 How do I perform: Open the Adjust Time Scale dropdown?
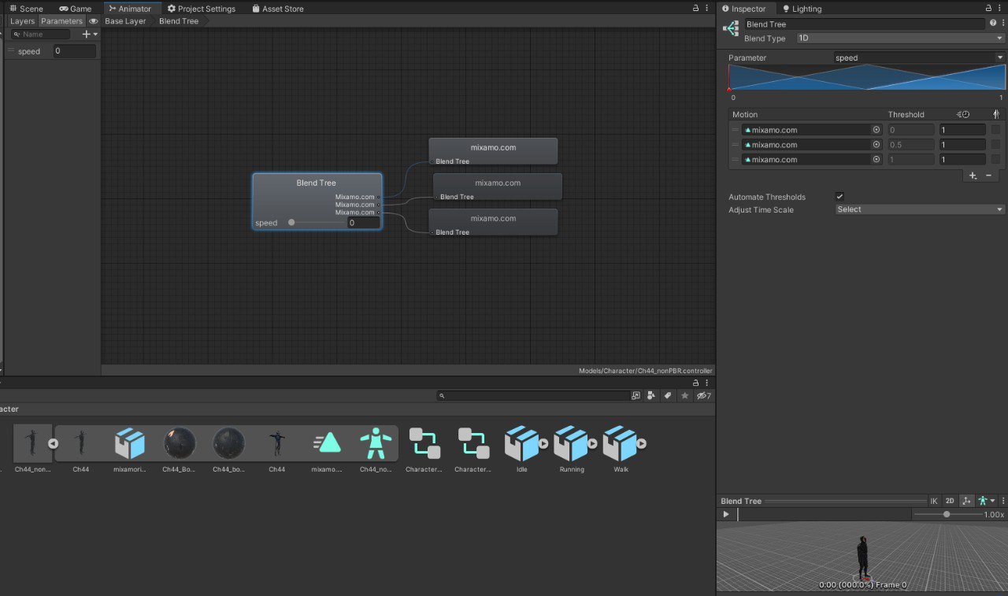click(x=920, y=209)
